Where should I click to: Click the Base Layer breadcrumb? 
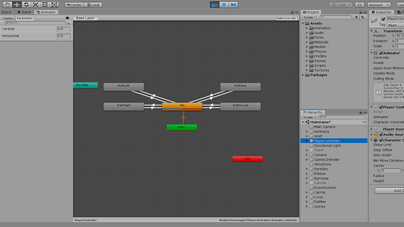(85, 18)
